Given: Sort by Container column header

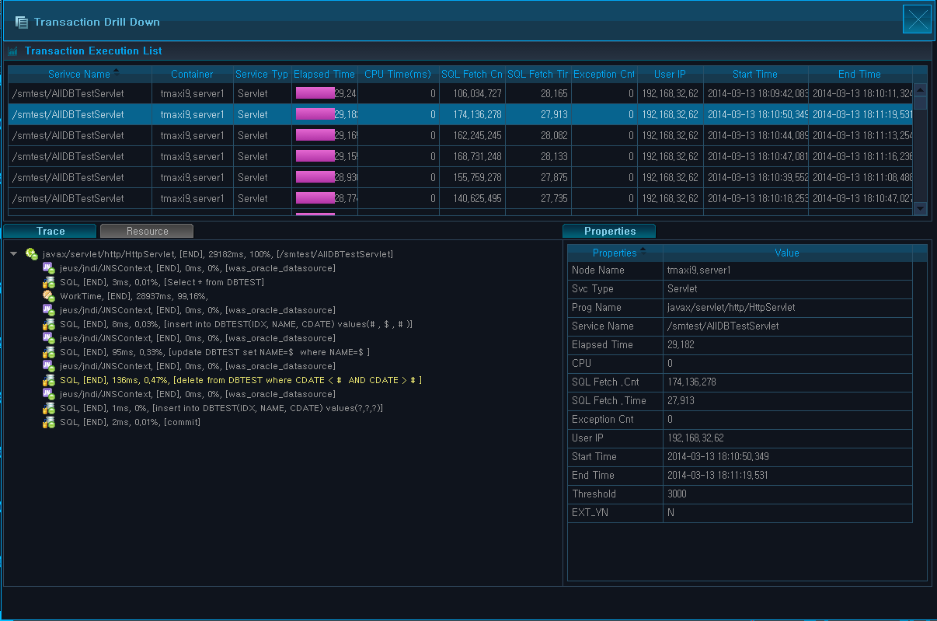Looking at the screenshot, I should (x=192, y=75).
